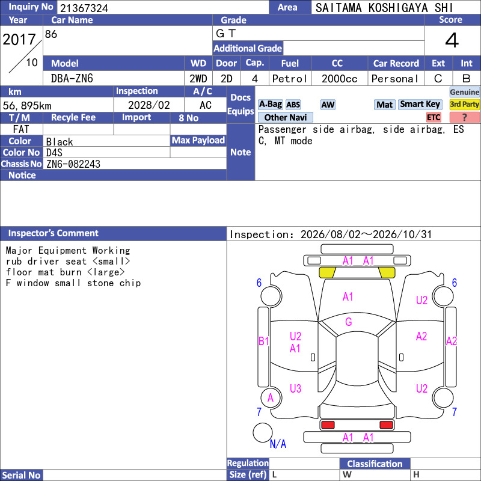Viewport: 481px width, 481px height.
Task: Click the red ETC badge
Action: 434,117
